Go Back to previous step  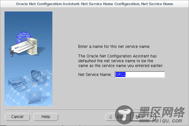117,117
